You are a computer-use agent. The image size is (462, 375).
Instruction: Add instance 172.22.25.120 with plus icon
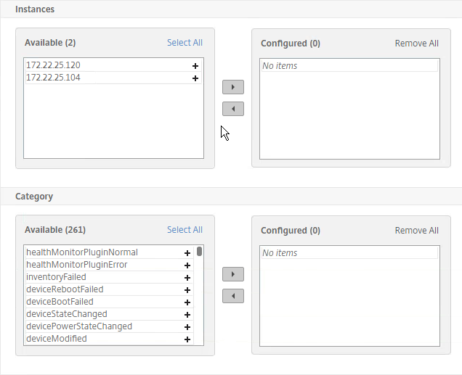pos(195,66)
